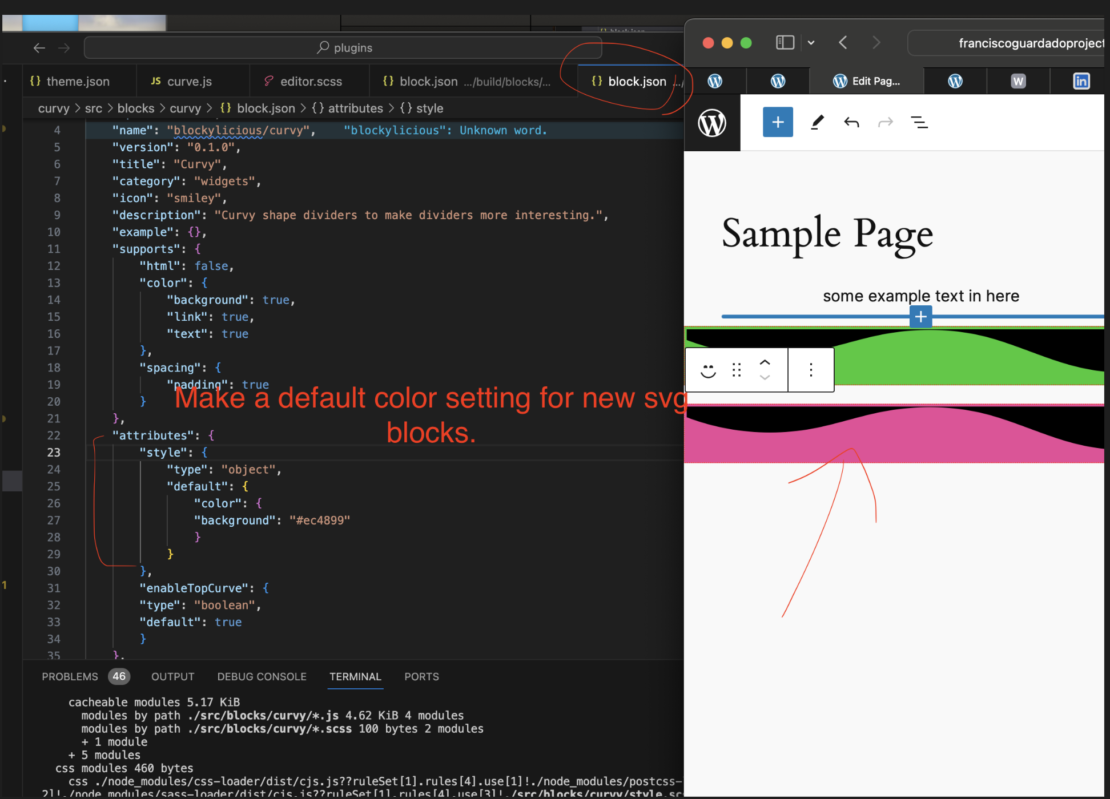Viewport: 1110px width, 799px height.
Task: Open the Document Overview list view
Action: click(x=919, y=122)
